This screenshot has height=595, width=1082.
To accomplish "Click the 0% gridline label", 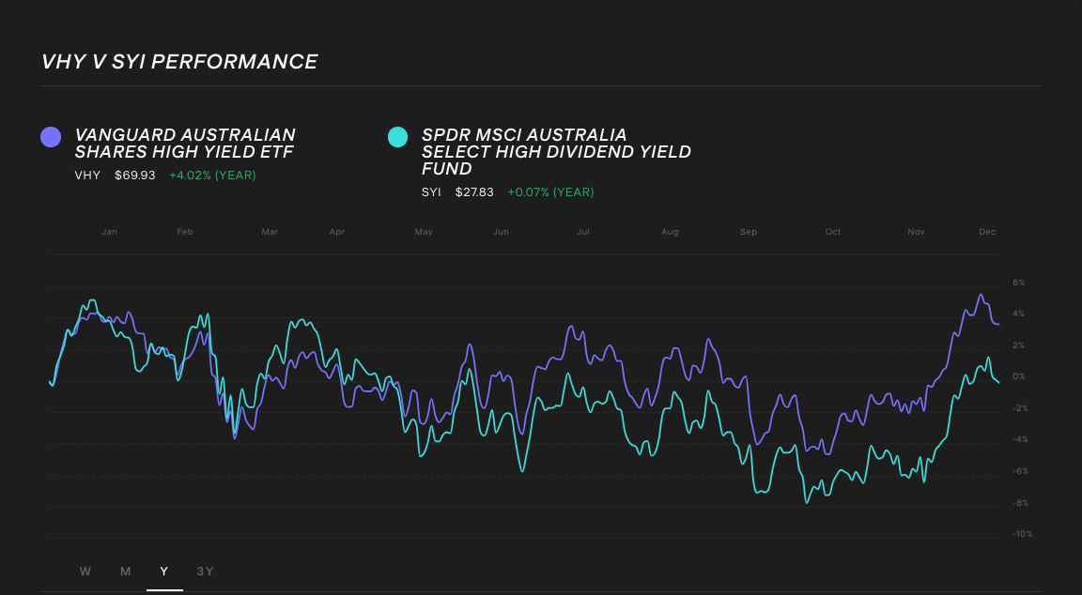I will tap(1021, 375).
